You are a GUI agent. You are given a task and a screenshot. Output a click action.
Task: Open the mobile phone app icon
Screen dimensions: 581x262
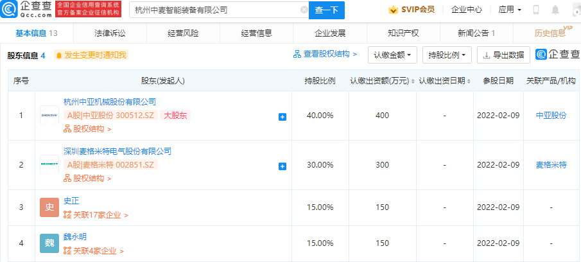point(536,10)
